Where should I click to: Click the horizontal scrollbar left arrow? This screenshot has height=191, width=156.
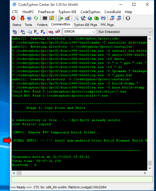pos(14,173)
